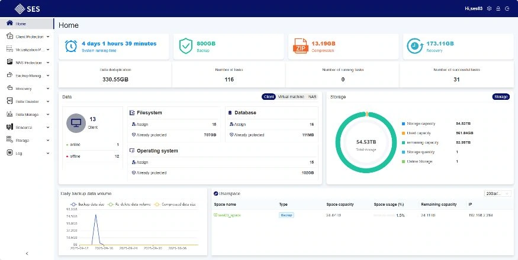Toggle Backup data size chart legend
The height and width of the screenshot is (260, 518).
pos(83,204)
